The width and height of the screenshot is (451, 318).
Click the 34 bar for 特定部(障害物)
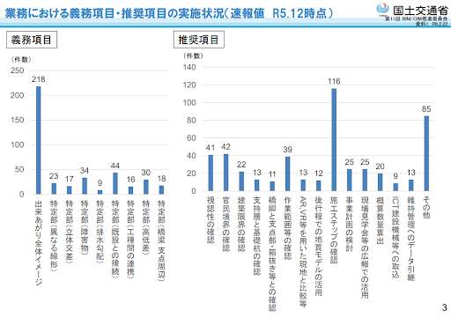click(x=85, y=186)
